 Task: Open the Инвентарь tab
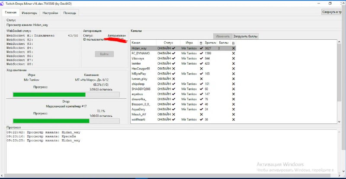[32, 13]
